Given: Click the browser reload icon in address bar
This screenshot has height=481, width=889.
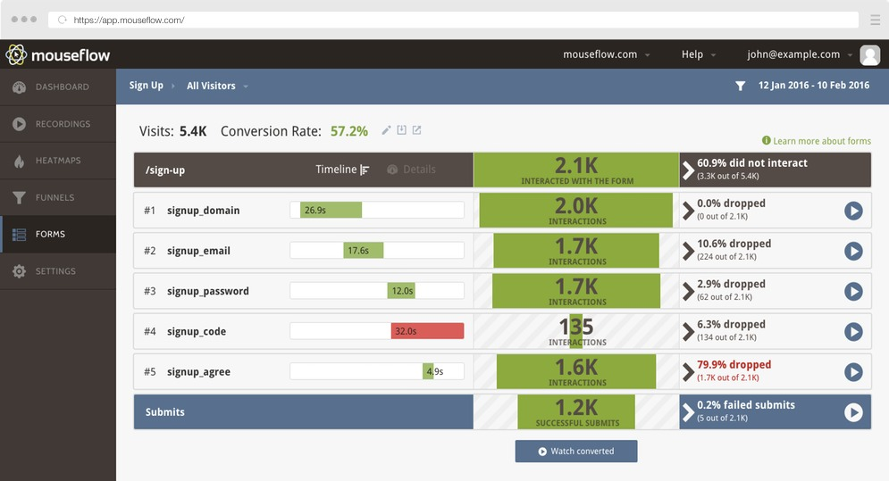Looking at the screenshot, I should click(63, 20).
